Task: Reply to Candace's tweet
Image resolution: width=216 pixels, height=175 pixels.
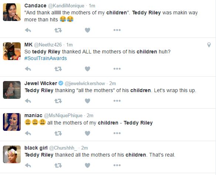Action: [x=28, y=30]
